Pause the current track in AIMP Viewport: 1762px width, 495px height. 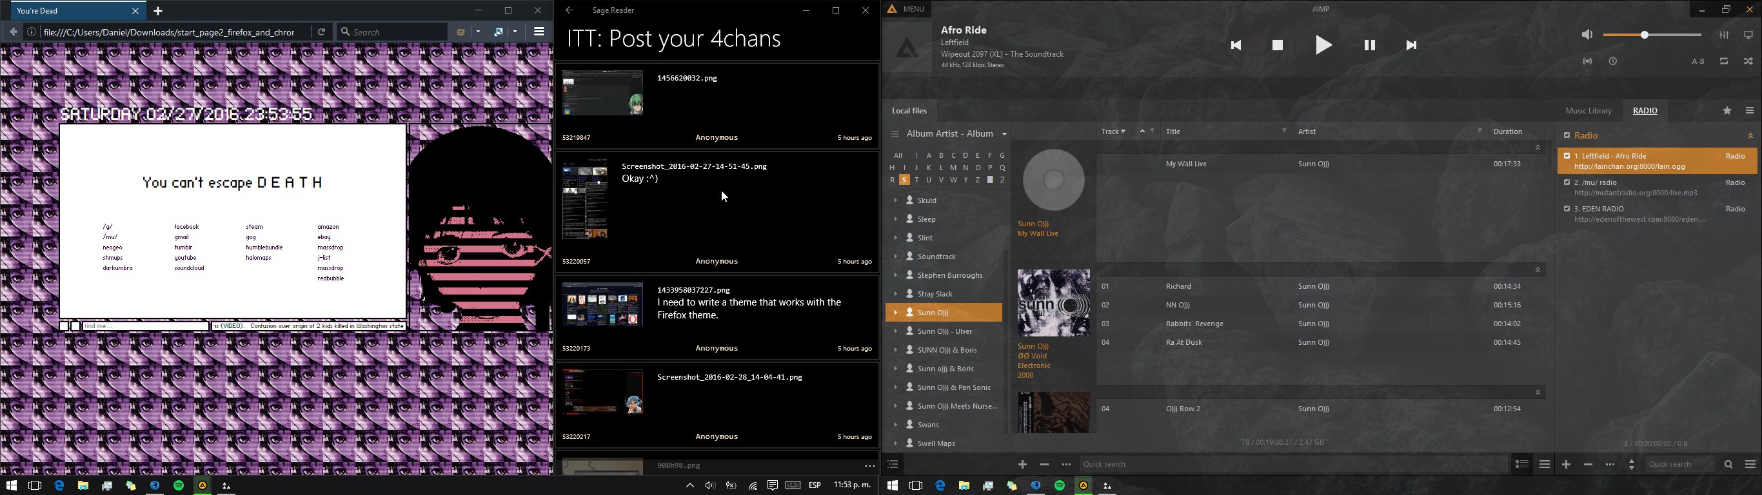point(1369,46)
